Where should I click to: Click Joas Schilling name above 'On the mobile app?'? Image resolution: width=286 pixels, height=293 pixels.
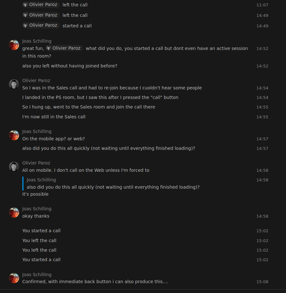coord(37,132)
